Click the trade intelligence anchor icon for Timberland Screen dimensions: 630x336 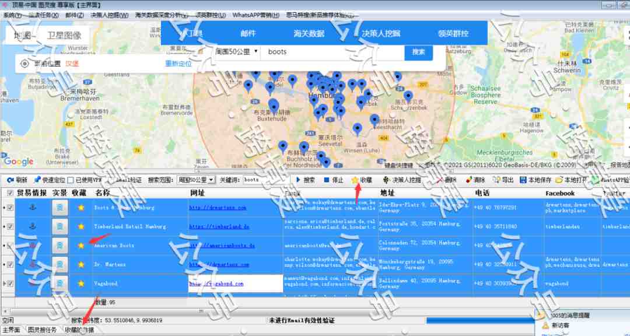tap(33, 226)
